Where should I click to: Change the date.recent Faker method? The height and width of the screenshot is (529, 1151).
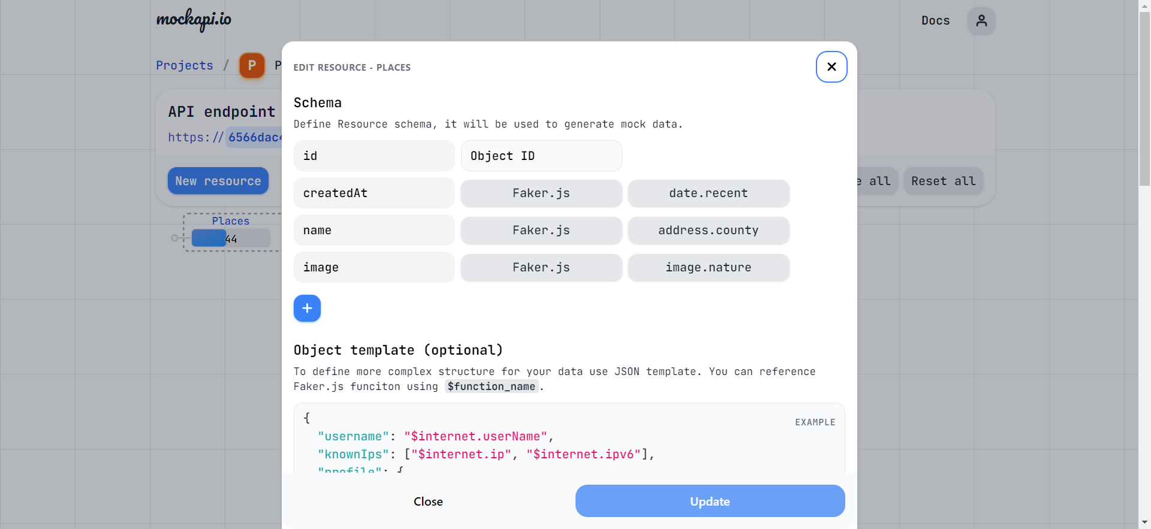[708, 194]
